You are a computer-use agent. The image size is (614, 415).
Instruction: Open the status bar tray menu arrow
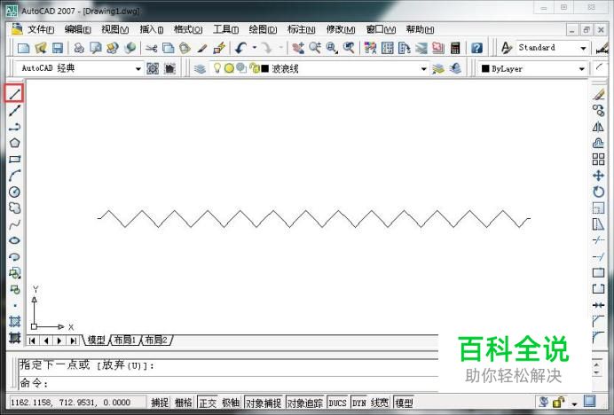pos(574,403)
